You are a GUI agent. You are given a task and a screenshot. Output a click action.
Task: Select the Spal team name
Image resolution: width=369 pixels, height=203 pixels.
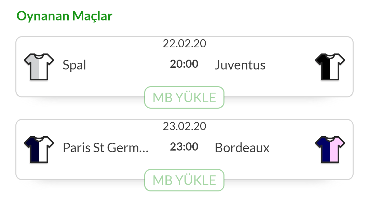click(74, 65)
